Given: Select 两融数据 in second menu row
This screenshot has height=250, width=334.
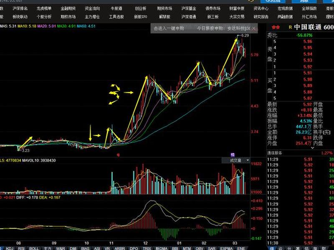Looking at the screenshot, I should [285, 17].
